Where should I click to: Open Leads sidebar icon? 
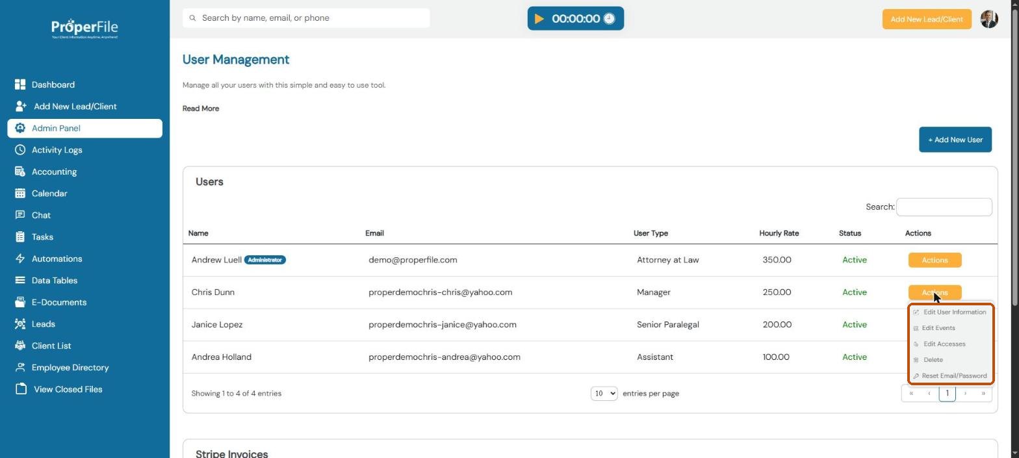click(x=20, y=324)
